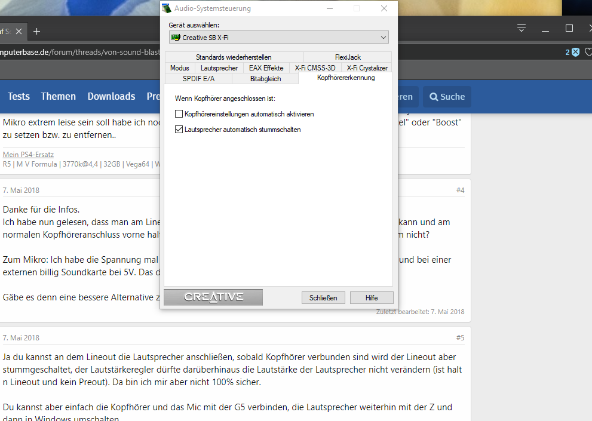Click 'Zuletzt bearbeitet: 7. Mai 2018' text
Viewport: 592px width, 421px height.
420,312
